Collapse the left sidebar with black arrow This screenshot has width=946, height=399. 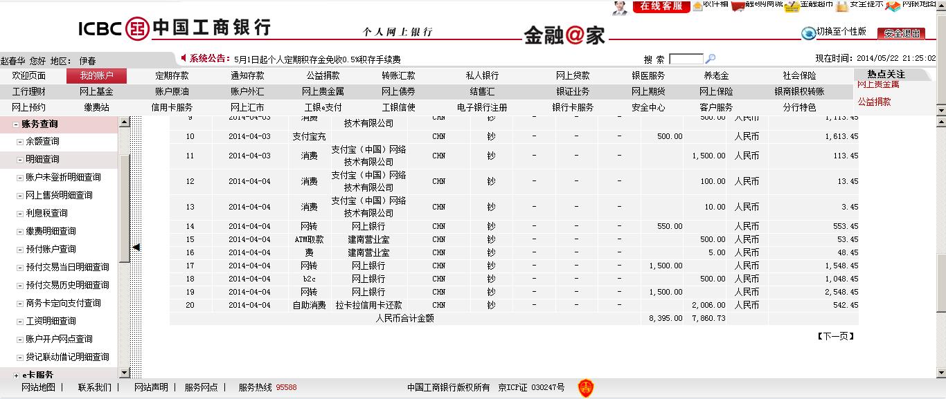point(136,247)
